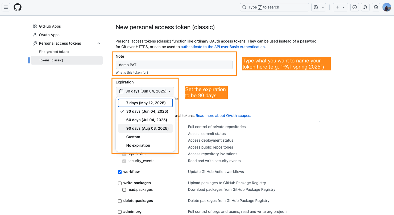Open Fine-grained tokens in sidebar

point(54,52)
